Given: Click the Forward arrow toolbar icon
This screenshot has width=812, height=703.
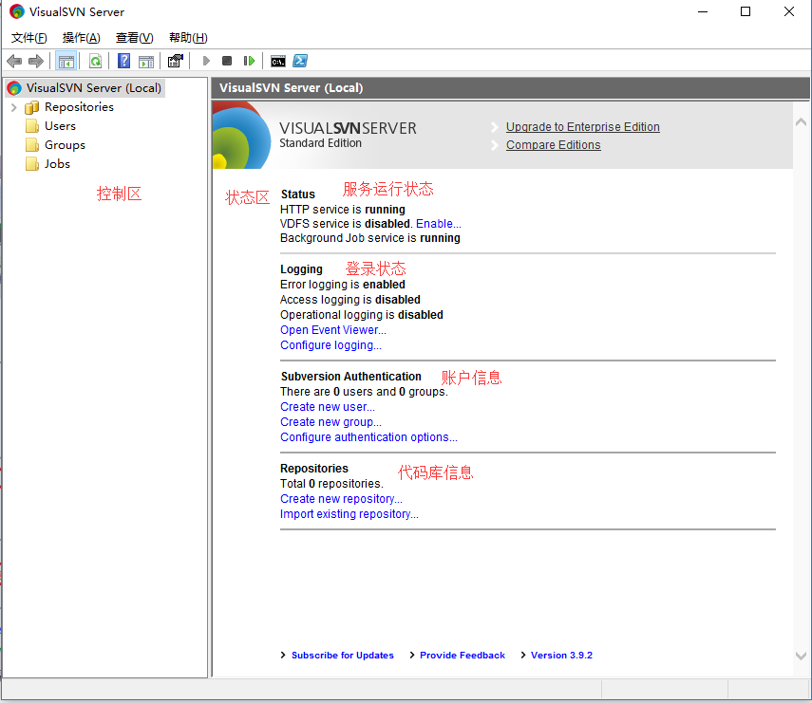Looking at the screenshot, I should (x=36, y=61).
